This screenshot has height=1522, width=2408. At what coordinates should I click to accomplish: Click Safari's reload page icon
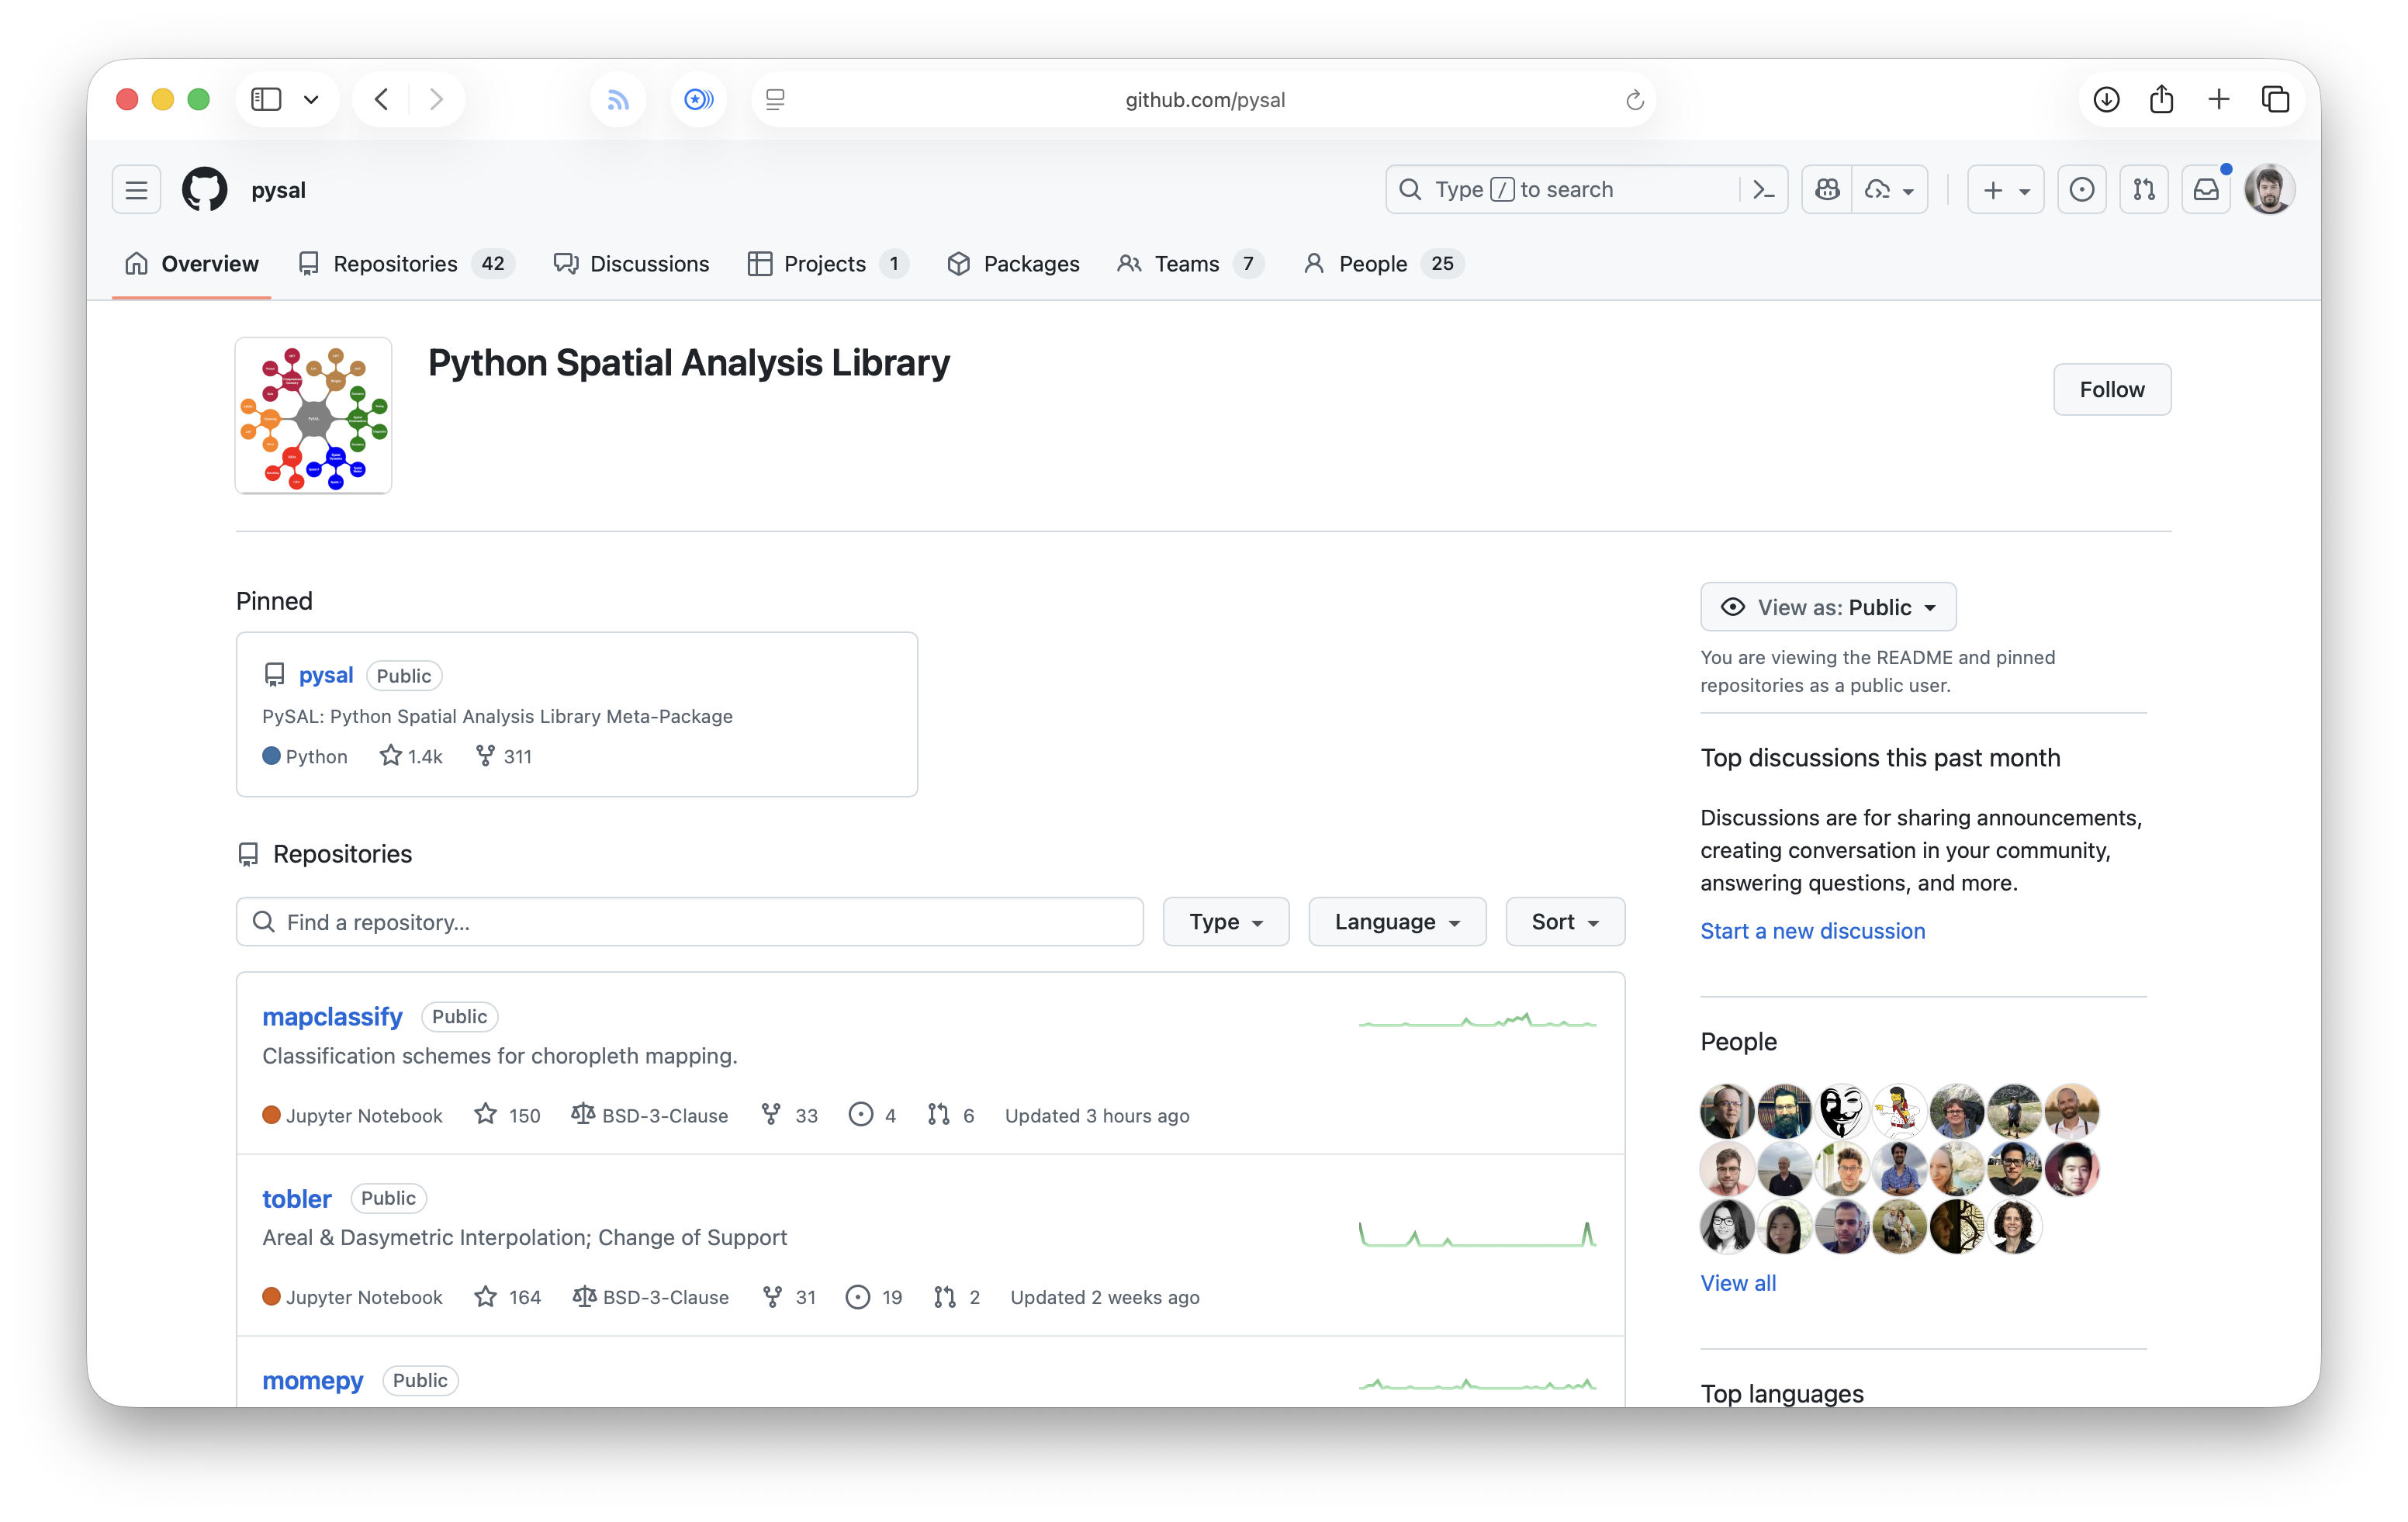click(x=1634, y=100)
